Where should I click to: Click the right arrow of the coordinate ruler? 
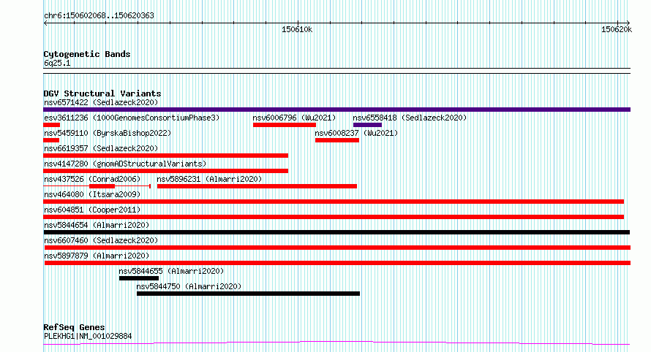point(628,23)
